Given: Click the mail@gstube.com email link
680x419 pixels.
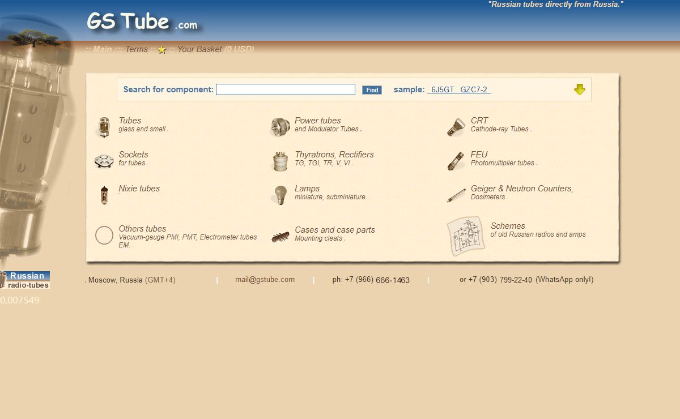Looking at the screenshot, I should 265,280.
